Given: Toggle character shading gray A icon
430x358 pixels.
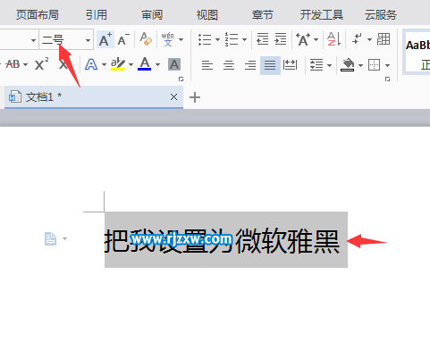Looking at the screenshot, I should click(x=174, y=64).
